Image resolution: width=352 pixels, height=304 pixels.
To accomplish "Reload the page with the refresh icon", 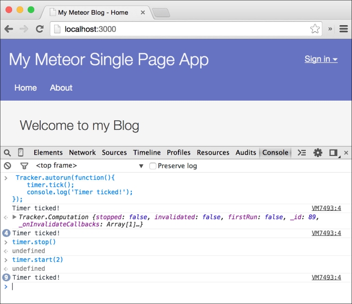I will tap(40, 29).
